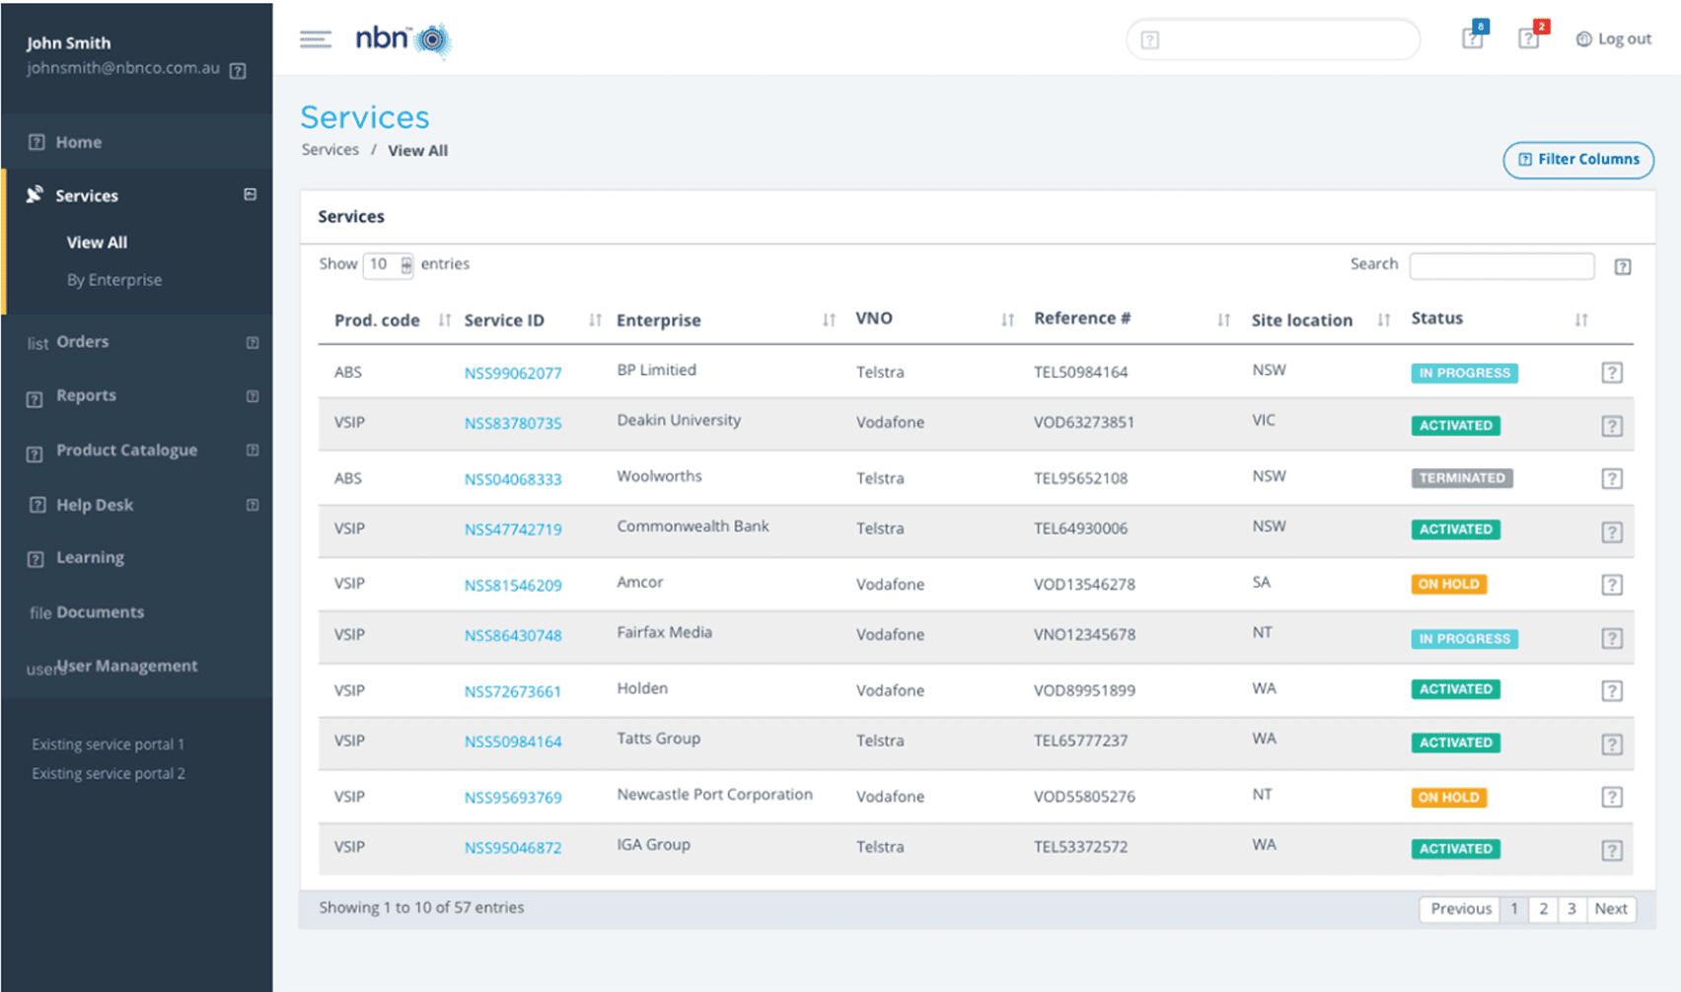The height and width of the screenshot is (992, 1681).
Task: Click icon next to johnsmith email address
Action: 238,70
